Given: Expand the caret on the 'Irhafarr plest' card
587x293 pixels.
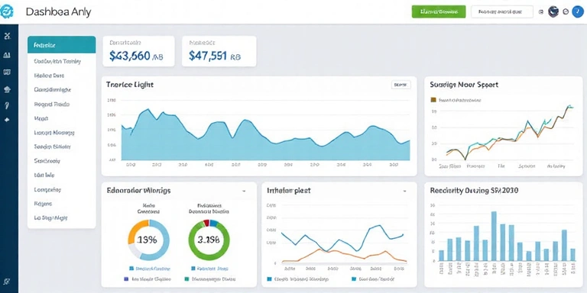Looking at the screenshot, I should coord(404,191).
